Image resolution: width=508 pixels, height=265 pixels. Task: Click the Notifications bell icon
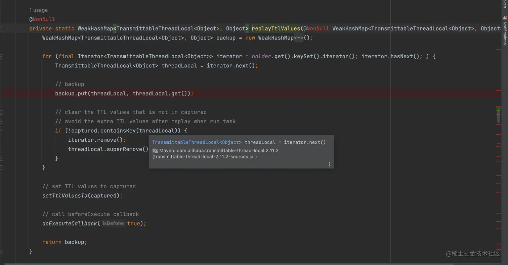[x=504, y=18]
